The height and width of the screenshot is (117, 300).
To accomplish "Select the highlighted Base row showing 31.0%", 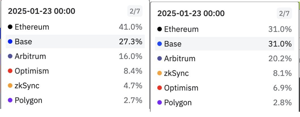I will click(224, 44).
